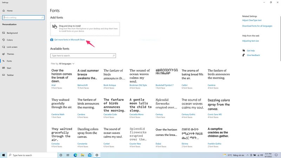This screenshot has height=158, width=281.
Task: Open the Windows Start button
Action: [x=4, y=155]
